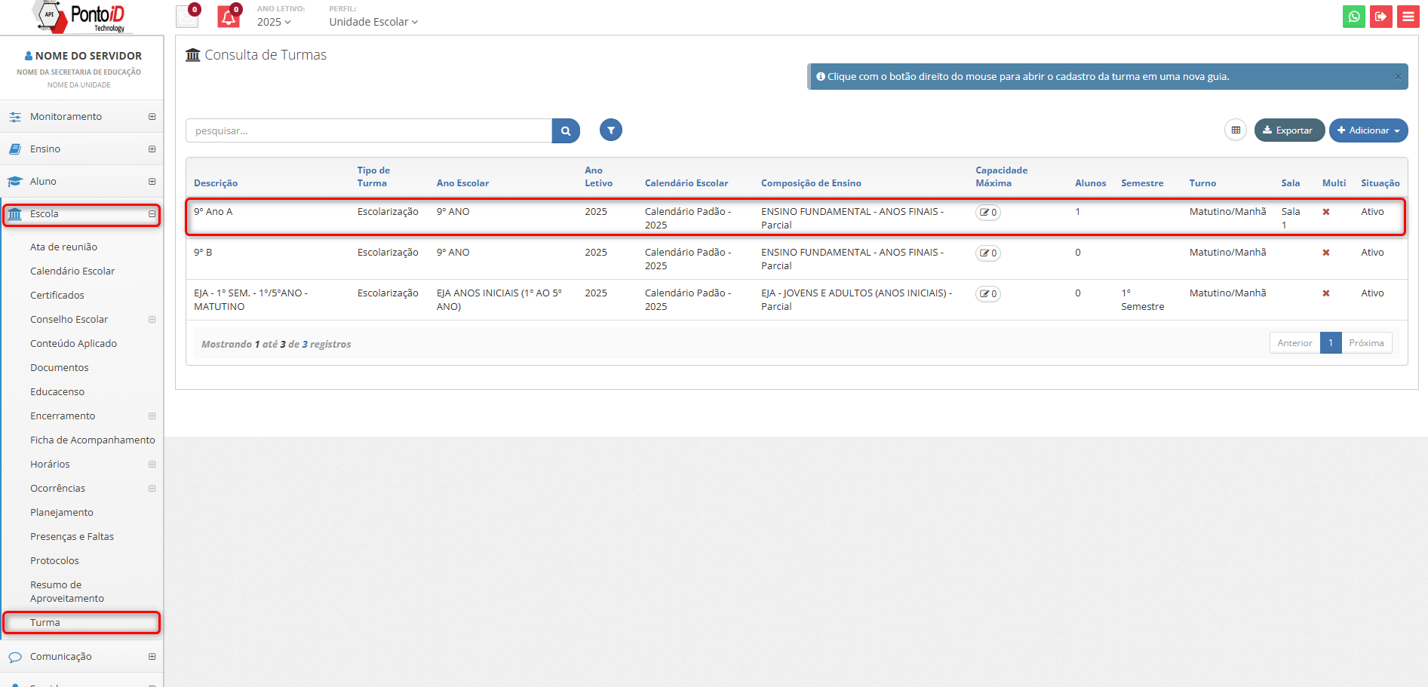Click the PontoiD logo

[x=81, y=17]
